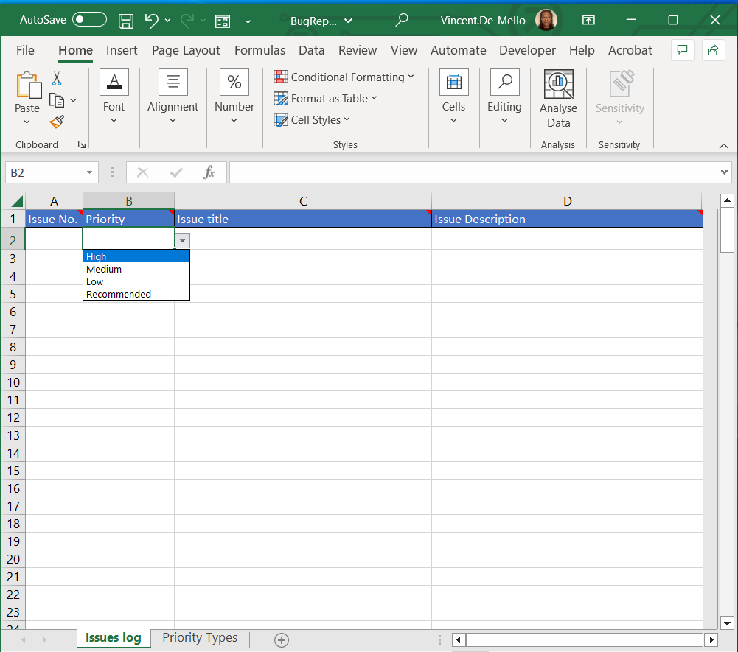Screen dimensions: 738x652
Task: Expand the Name Box dropdown arrow
Action: (90, 172)
